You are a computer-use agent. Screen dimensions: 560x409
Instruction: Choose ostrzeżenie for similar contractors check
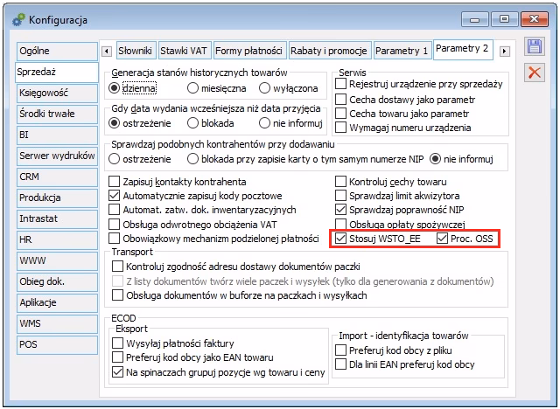coord(115,159)
